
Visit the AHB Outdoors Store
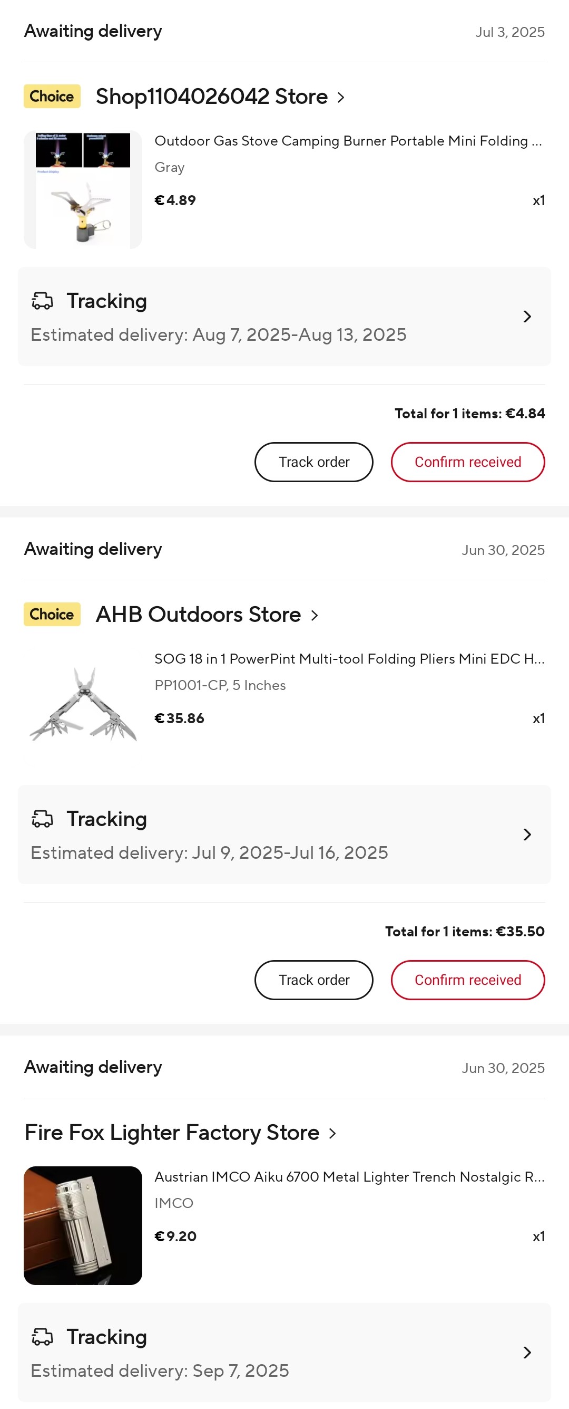click(x=207, y=615)
